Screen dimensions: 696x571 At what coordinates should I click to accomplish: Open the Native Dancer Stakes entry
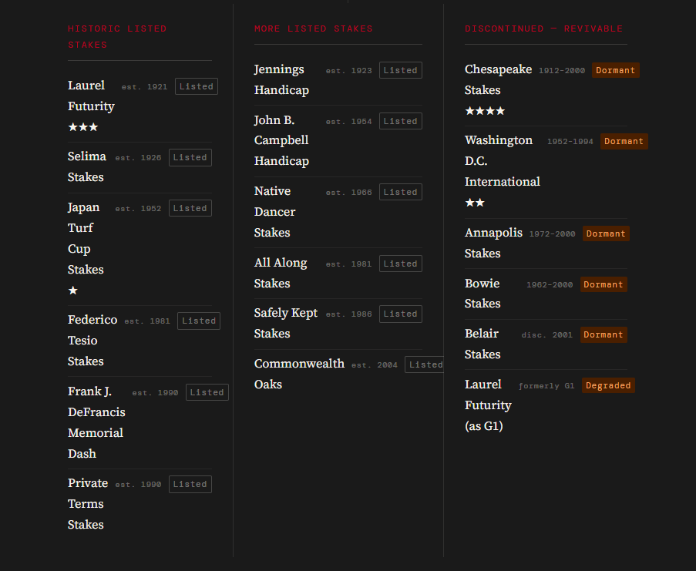[x=274, y=212]
